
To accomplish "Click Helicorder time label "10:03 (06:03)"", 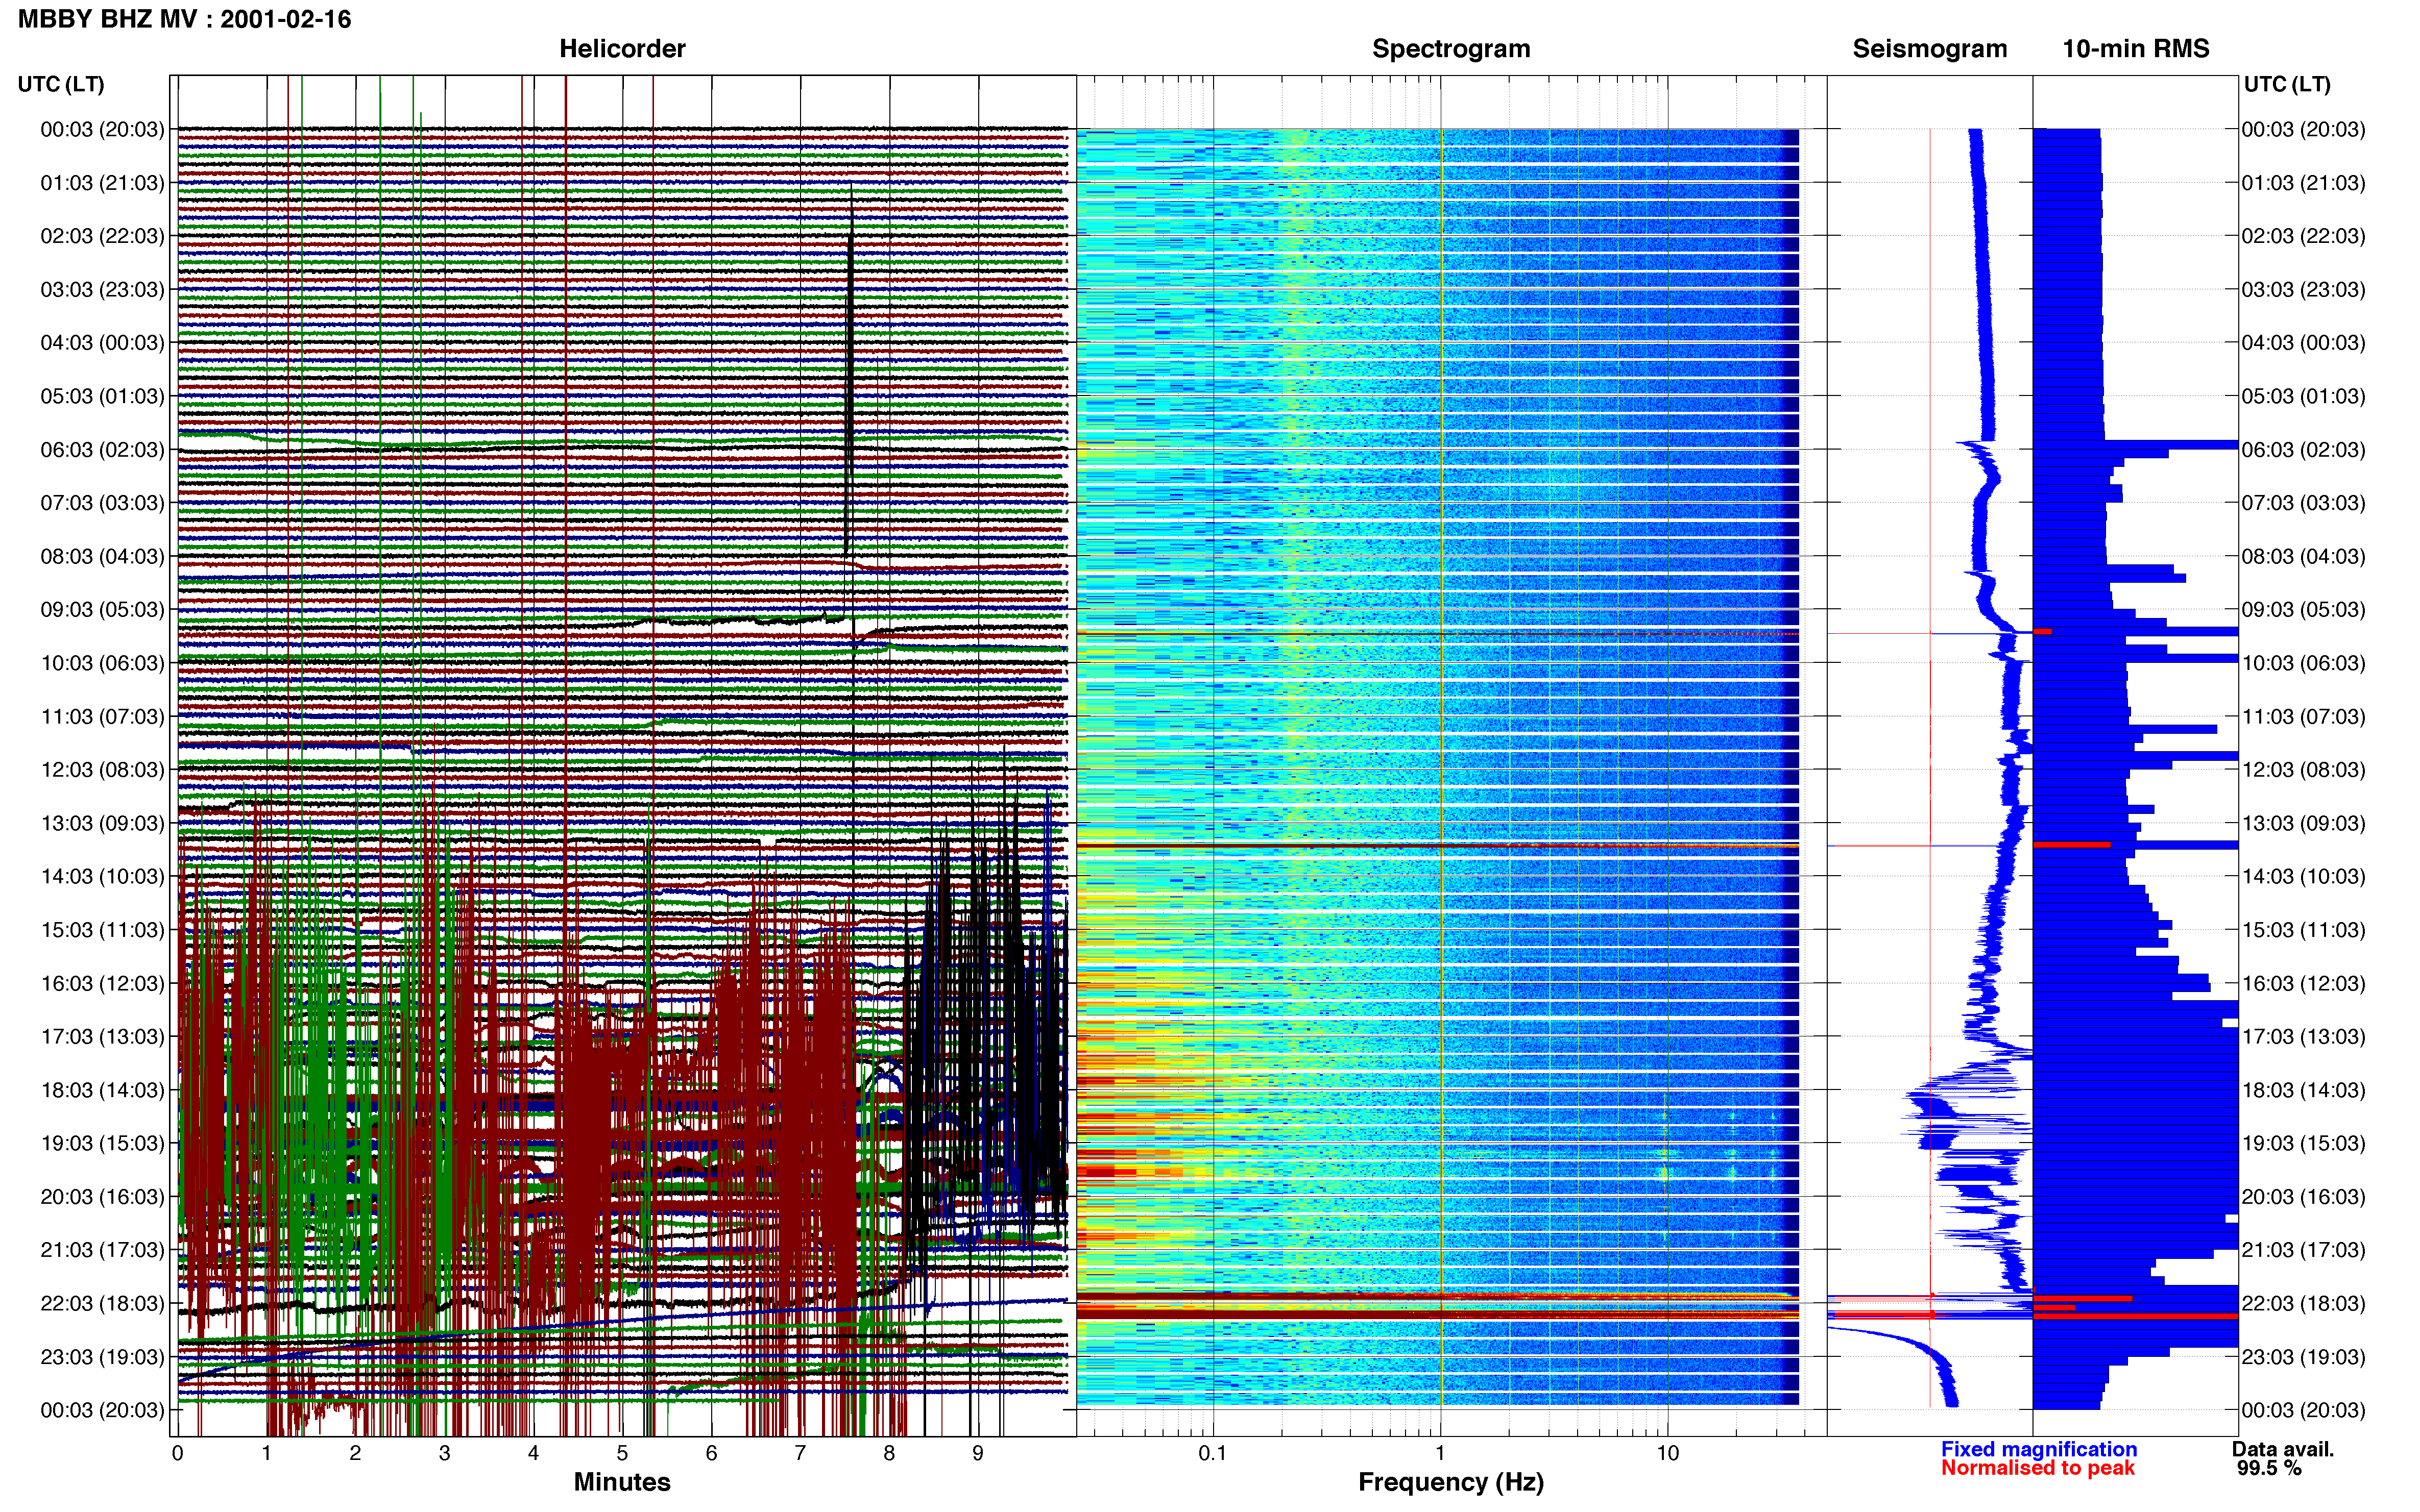I will click(x=102, y=663).
